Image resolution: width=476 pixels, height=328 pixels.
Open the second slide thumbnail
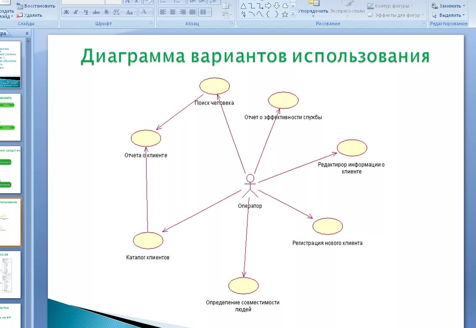(x=10, y=117)
